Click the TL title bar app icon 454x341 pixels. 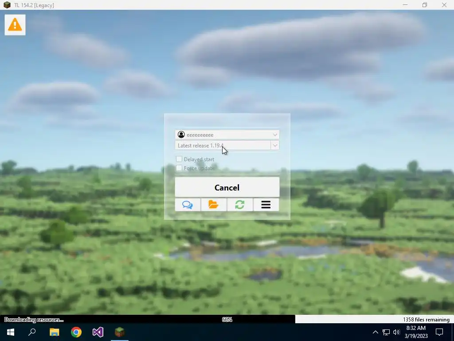(7, 5)
